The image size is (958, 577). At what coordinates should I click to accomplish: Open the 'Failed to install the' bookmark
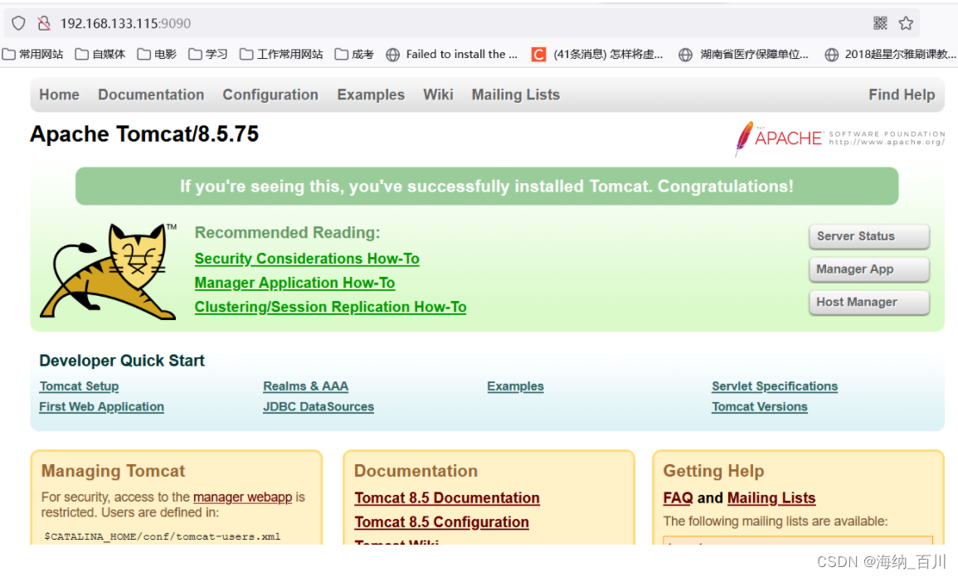452,55
